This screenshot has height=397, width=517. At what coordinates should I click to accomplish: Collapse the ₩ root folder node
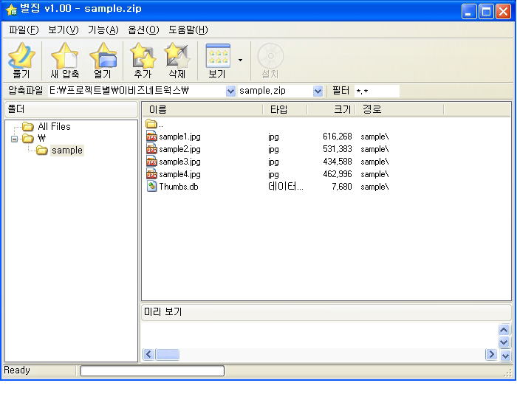(x=14, y=139)
